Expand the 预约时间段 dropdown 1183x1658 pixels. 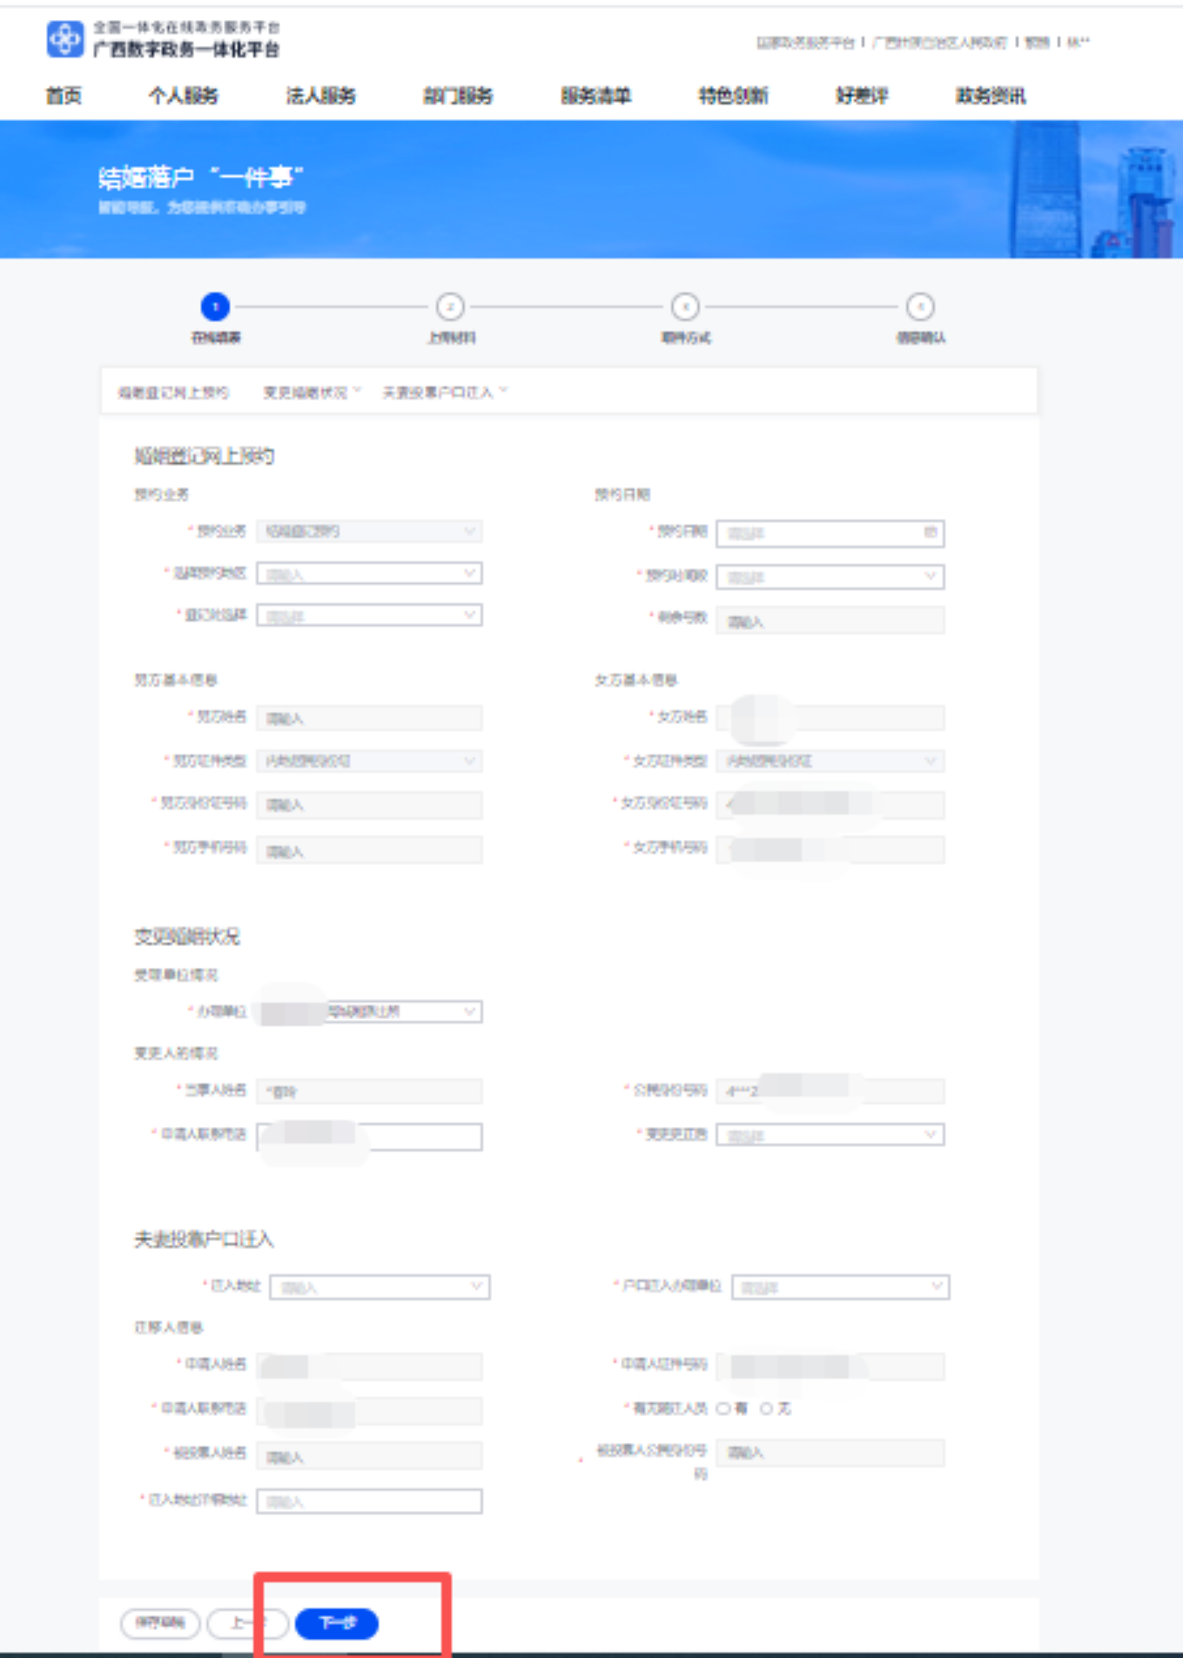(830, 576)
